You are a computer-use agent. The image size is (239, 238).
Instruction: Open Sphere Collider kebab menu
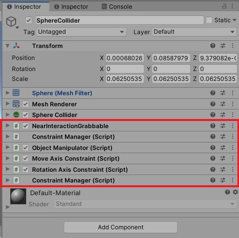tap(233, 115)
